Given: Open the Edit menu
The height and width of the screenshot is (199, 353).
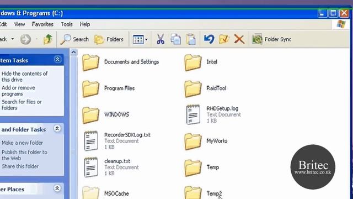Looking at the screenshot, I should [x=3, y=24].
